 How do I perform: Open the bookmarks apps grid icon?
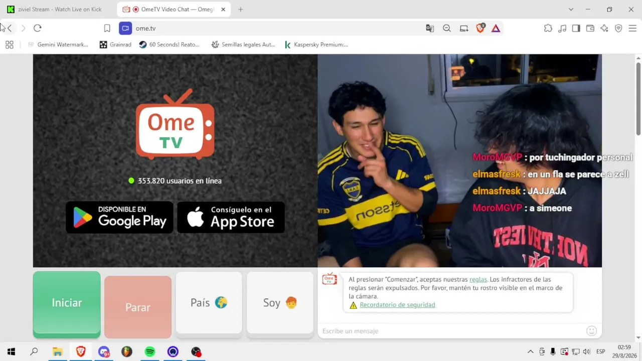(9, 45)
